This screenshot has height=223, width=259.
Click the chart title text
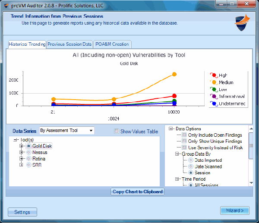click(x=129, y=55)
